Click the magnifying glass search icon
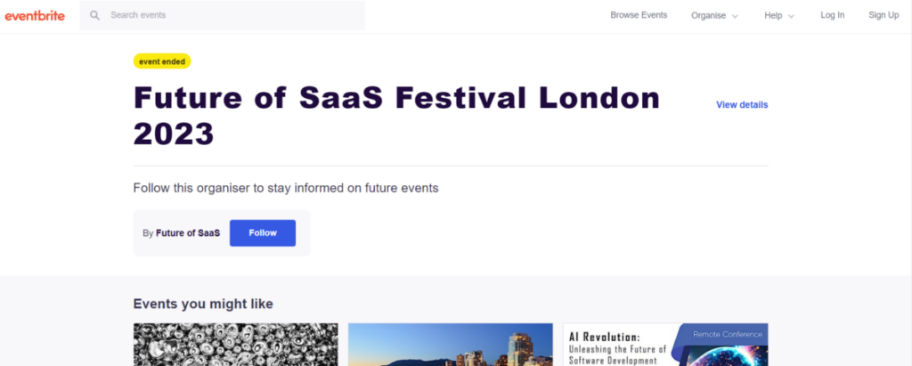 pyautogui.click(x=94, y=15)
